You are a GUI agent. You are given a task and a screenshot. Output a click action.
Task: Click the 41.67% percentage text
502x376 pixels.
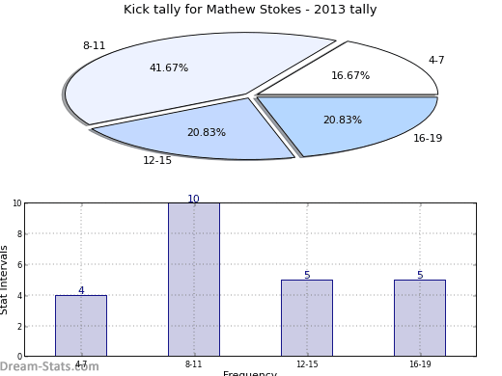coord(169,67)
